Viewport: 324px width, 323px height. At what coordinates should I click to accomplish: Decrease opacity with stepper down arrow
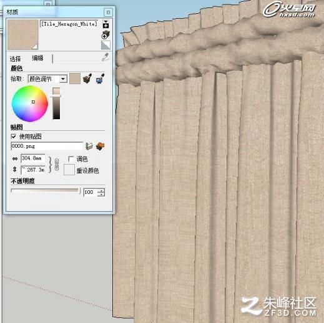tap(101, 194)
